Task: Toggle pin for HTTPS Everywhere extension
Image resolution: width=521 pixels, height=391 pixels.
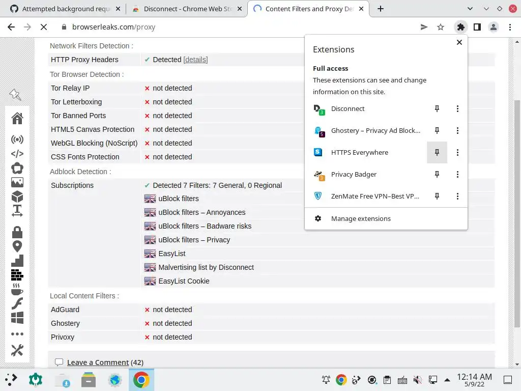Action: pos(437,152)
